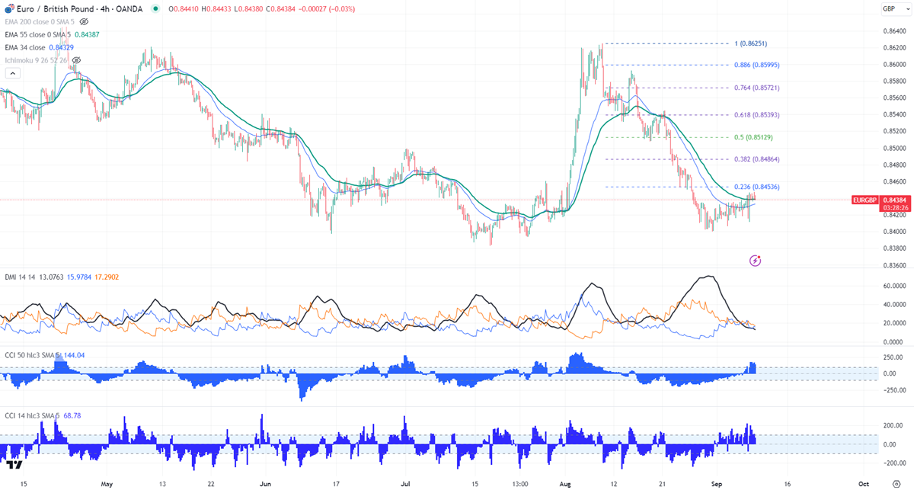Click the 0.83600 price axis value
The image size is (917, 490).
click(x=894, y=265)
